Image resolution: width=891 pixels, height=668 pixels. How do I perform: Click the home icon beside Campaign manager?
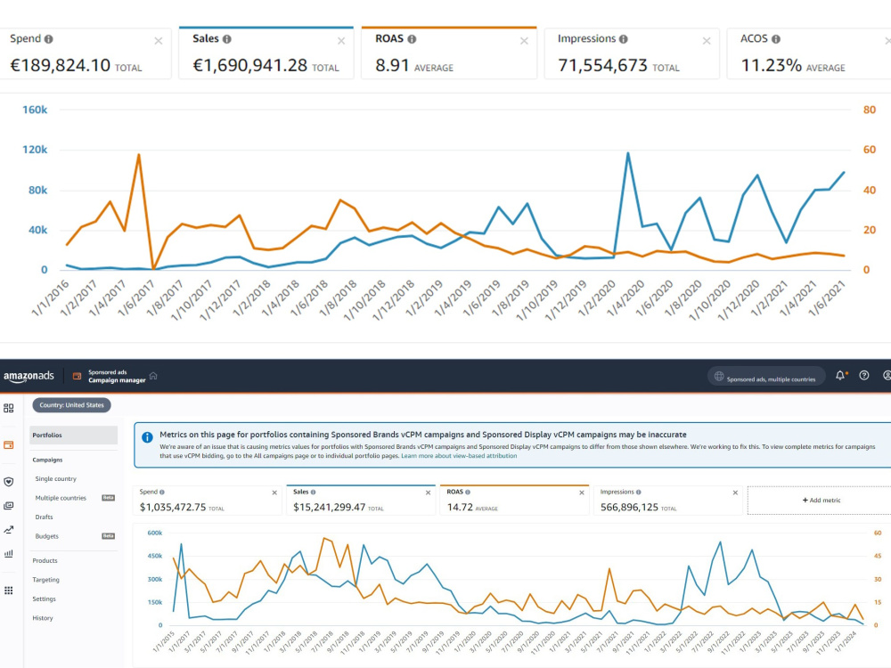point(153,376)
